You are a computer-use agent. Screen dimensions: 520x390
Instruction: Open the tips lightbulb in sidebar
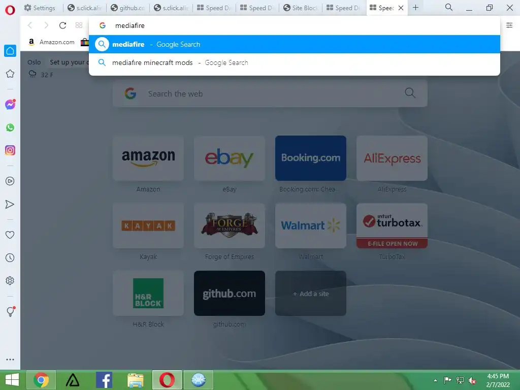[10, 311]
